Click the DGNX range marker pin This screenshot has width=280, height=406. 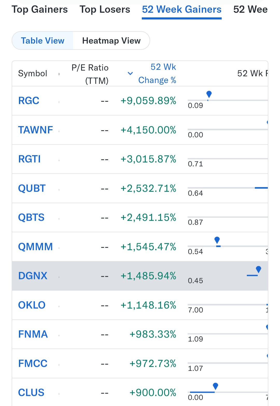(258, 269)
